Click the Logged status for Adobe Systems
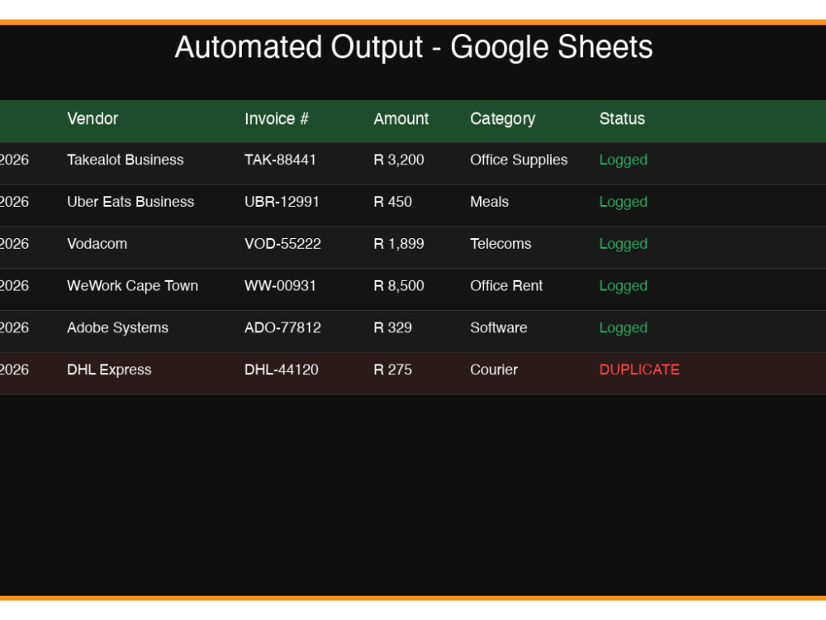 (x=623, y=328)
